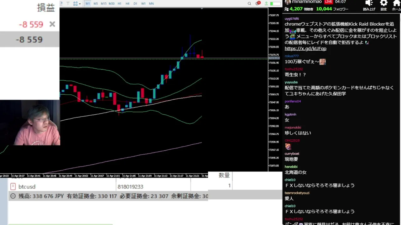Click the connection signal level icon
The height and width of the screenshot is (225, 401).
(x=266, y=3)
